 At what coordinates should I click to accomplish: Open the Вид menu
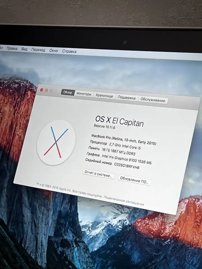(x=24, y=49)
